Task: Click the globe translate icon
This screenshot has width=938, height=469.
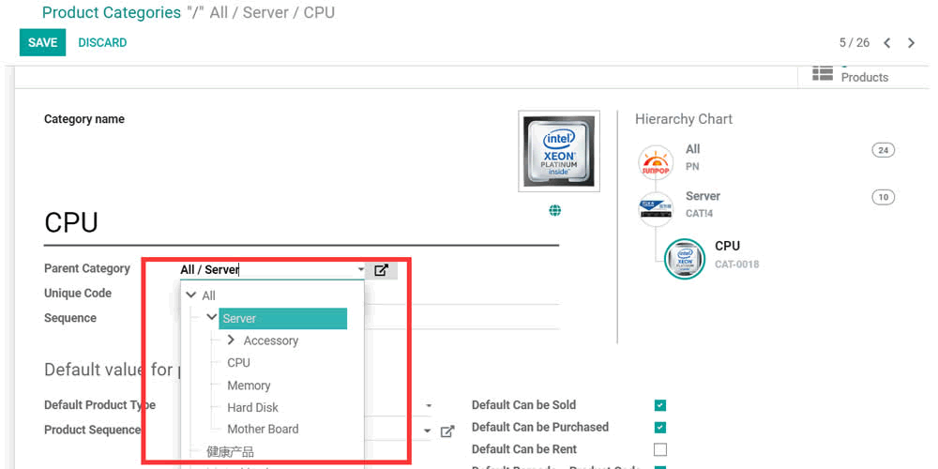Action: (555, 211)
